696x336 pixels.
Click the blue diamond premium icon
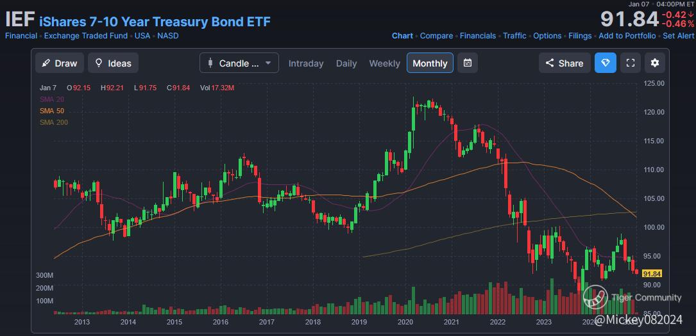[606, 63]
